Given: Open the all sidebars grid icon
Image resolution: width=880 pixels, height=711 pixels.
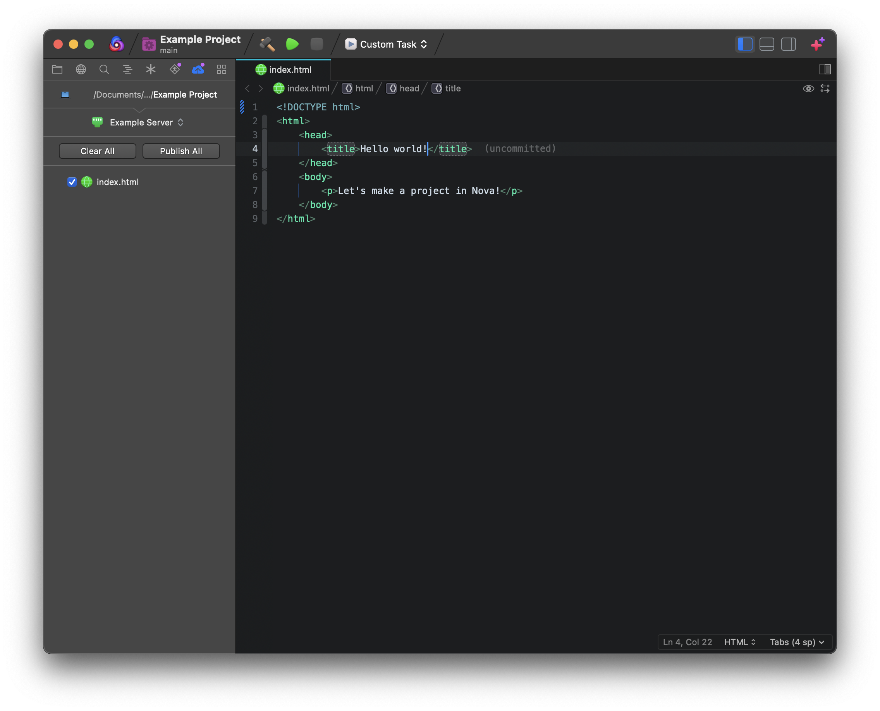Looking at the screenshot, I should click(222, 69).
